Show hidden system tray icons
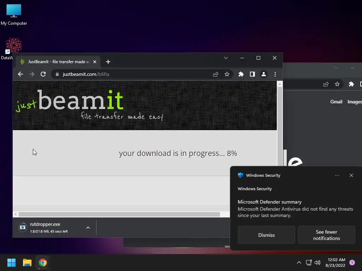The height and width of the screenshot is (271, 362). coord(299,263)
